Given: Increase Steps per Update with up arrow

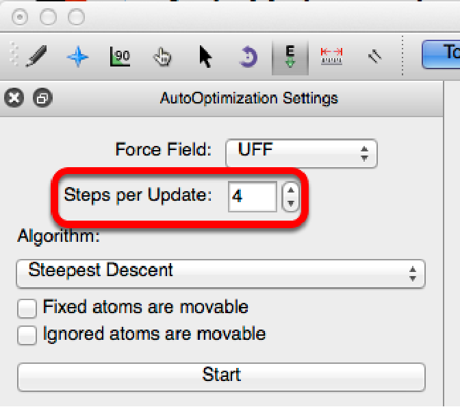Looking at the screenshot, I should (x=291, y=191).
